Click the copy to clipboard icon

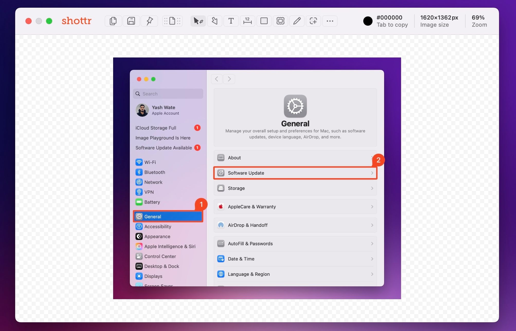pos(113,21)
